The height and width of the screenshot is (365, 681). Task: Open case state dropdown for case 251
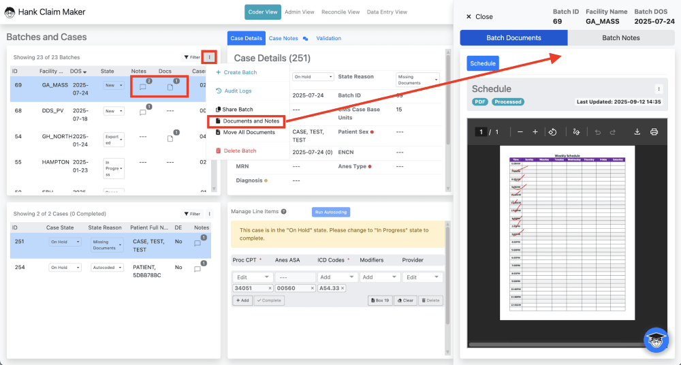point(65,242)
